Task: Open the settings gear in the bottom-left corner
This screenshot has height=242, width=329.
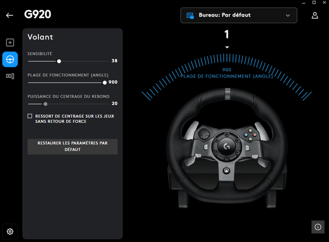Action: (10, 232)
